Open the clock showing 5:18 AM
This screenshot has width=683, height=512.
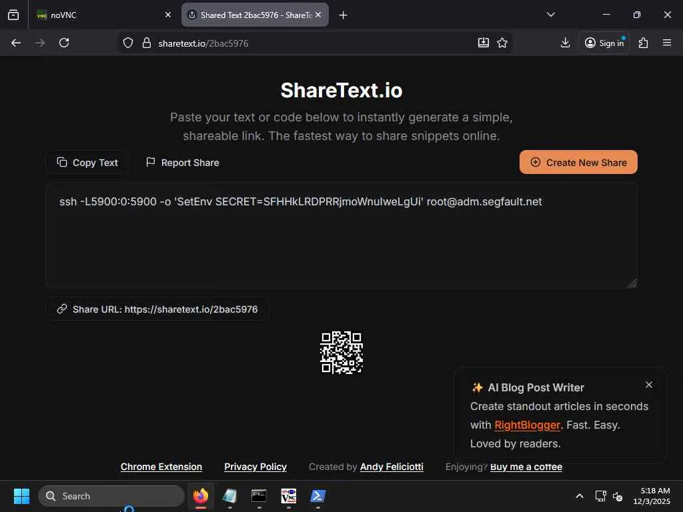click(x=652, y=496)
